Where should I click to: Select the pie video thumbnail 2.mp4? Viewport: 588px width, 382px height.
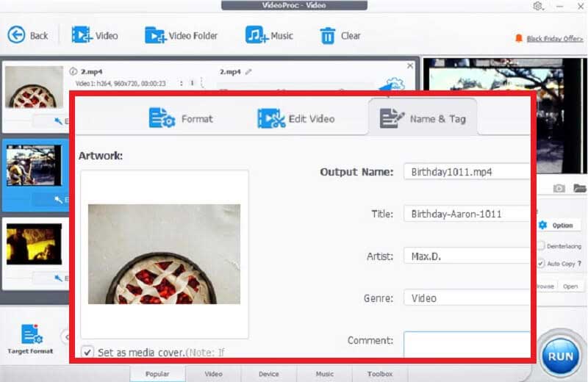tap(34, 87)
